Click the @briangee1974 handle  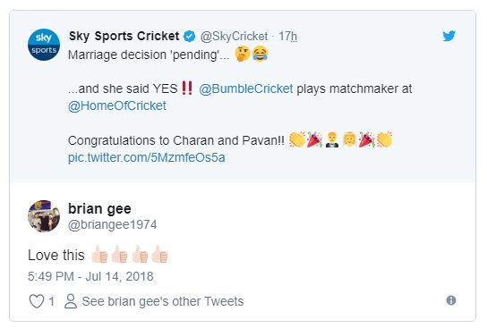tap(113, 224)
